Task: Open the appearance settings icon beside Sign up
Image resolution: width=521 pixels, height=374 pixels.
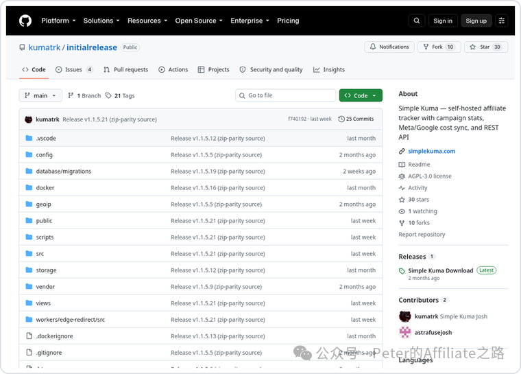Action: [502, 21]
